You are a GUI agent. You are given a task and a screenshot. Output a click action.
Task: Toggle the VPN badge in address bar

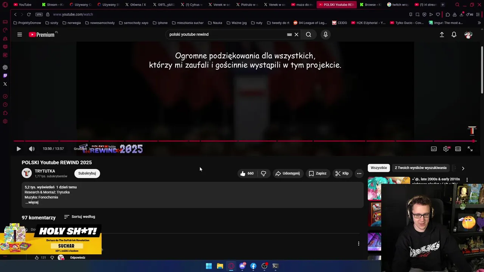39,14
